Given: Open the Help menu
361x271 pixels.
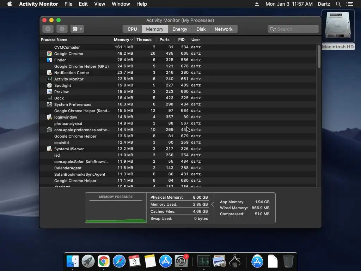Looking at the screenshot, I should pos(141,4).
